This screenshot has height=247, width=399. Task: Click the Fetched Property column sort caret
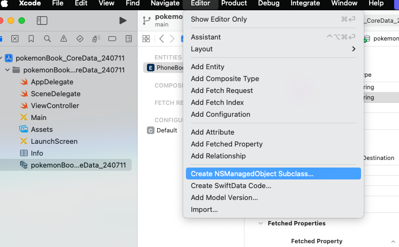tap(393, 242)
